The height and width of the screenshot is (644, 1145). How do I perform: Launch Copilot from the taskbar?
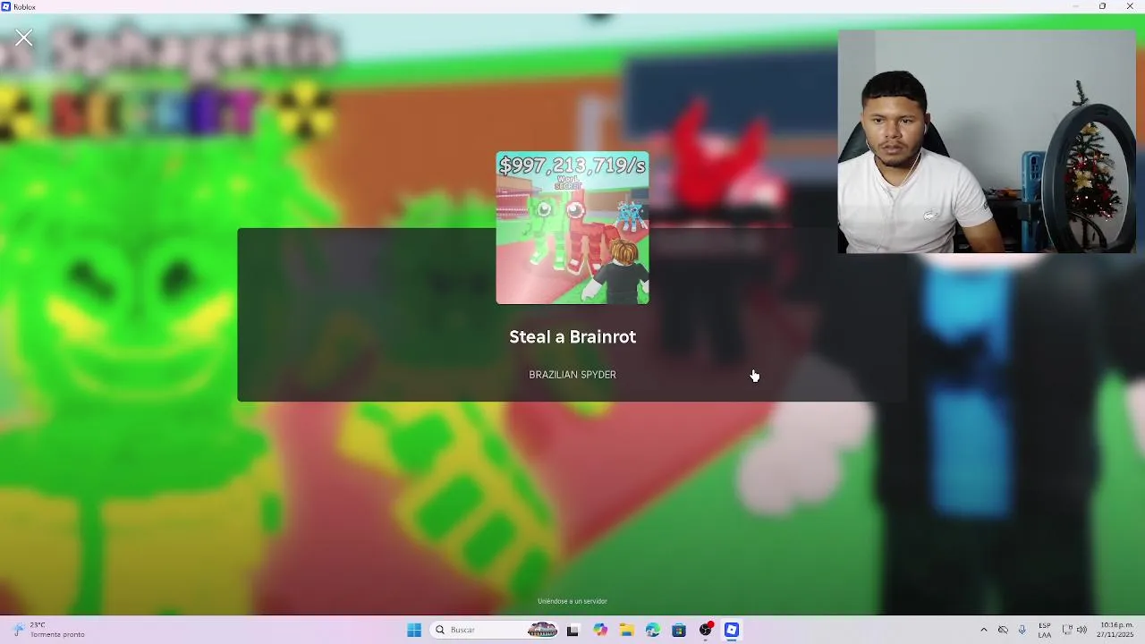[x=600, y=630]
